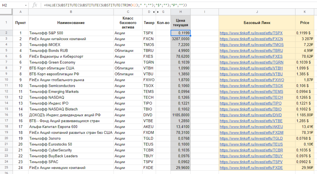Open the TSPX tinkoff etfs link
Image resolution: width=317 pixels, height=174 pixels.
point(251,33)
